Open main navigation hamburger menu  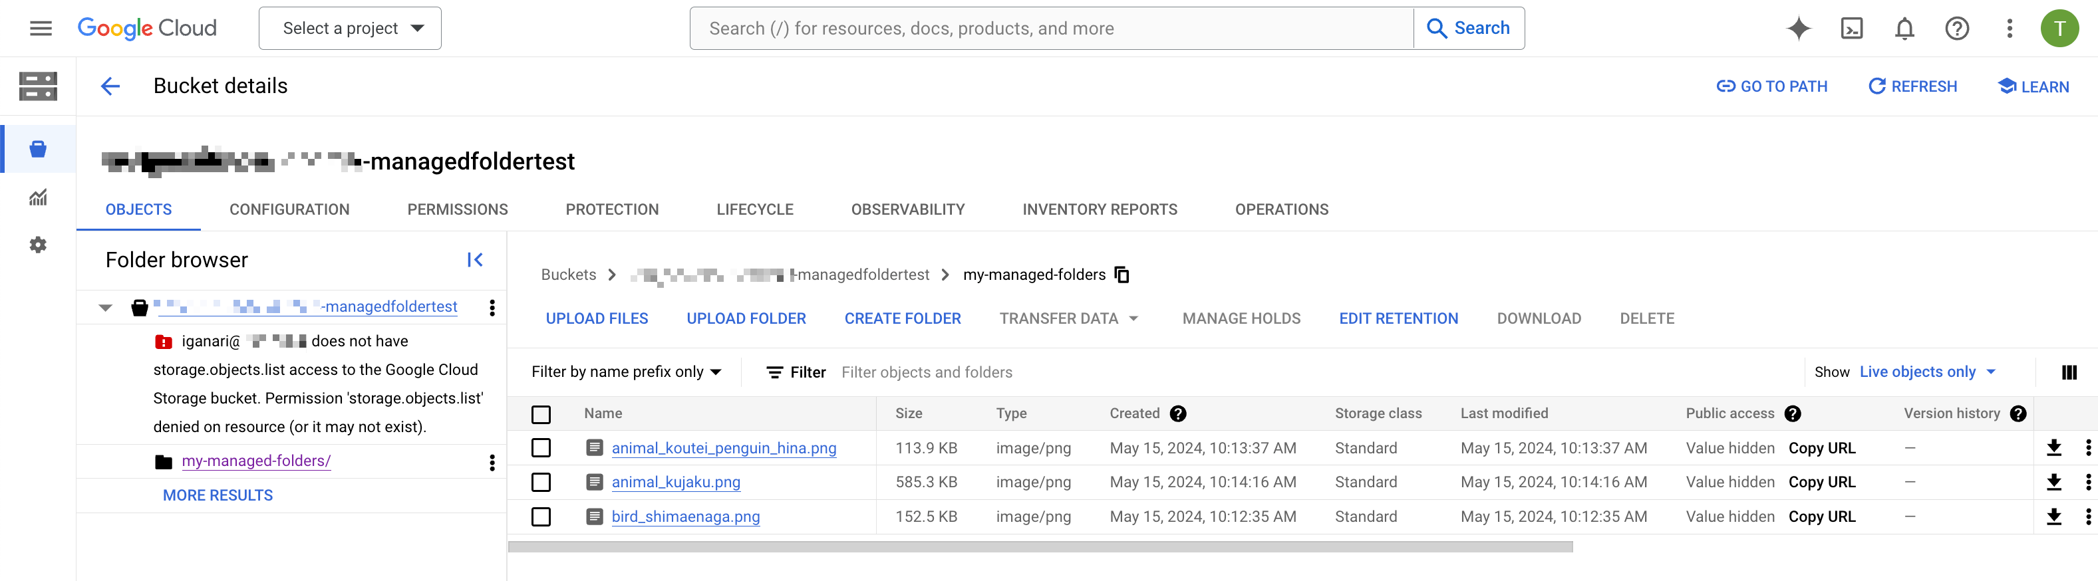click(41, 29)
